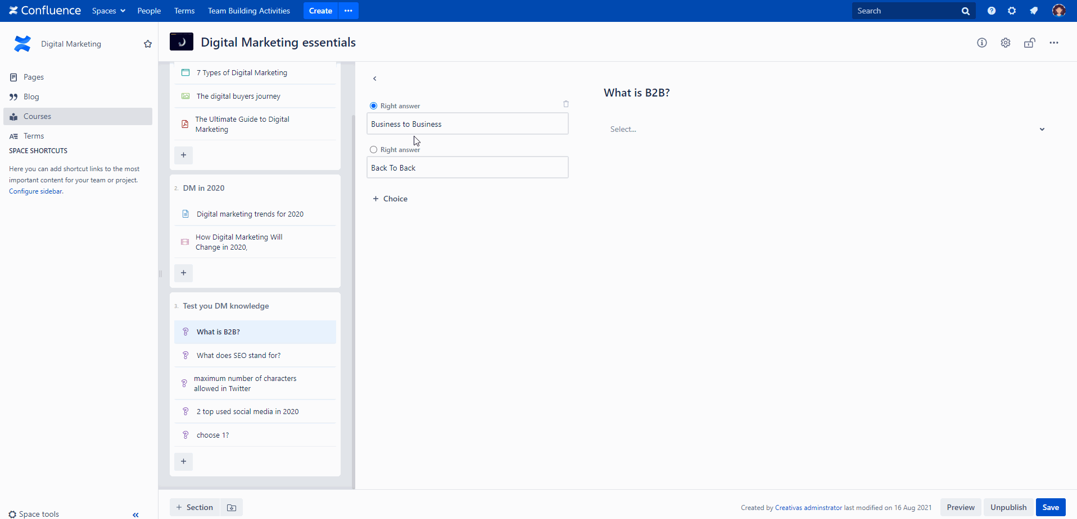Click the import folder icon beside Section
Viewport: 1077px width, 519px height.
232,507
